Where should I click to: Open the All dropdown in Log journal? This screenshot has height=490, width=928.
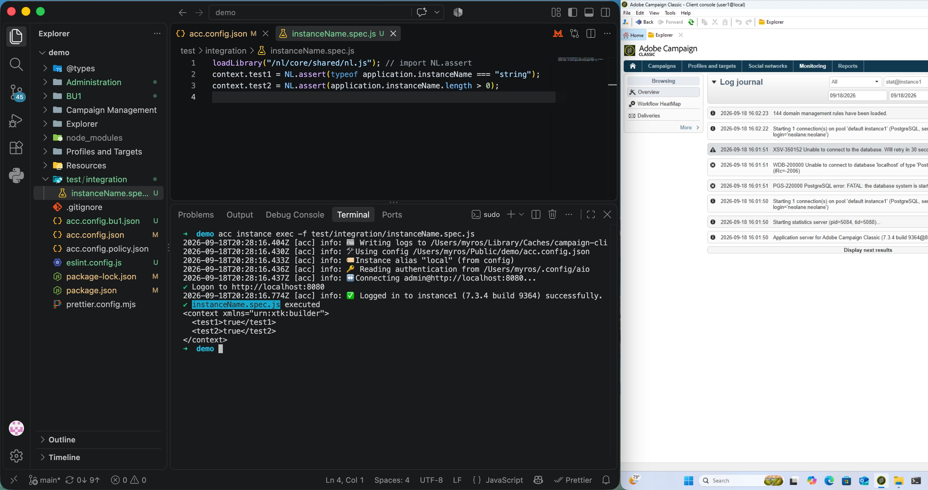[855, 82]
